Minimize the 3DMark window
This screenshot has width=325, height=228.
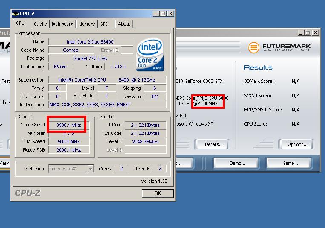pyautogui.click(x=301, y=33)
